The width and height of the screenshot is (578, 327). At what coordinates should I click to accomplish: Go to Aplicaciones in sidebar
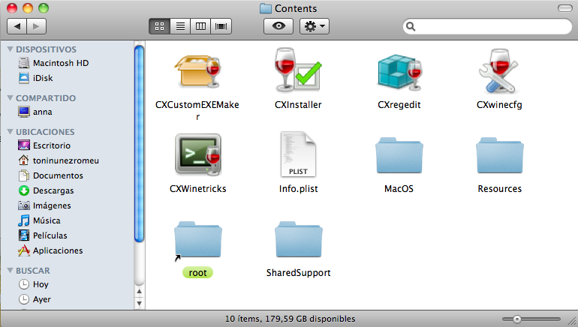point(50,250)
